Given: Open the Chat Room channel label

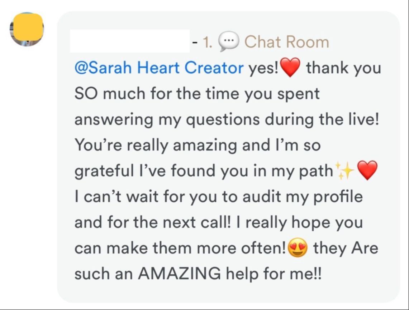Looking at the screenshot, I should [x=287, y=41].
